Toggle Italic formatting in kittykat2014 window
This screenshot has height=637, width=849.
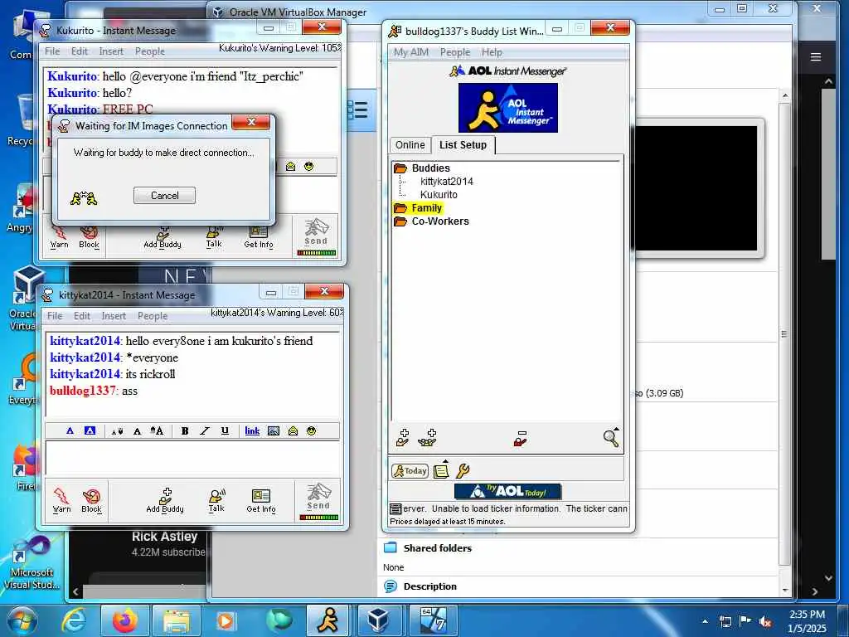pos(205,430)
